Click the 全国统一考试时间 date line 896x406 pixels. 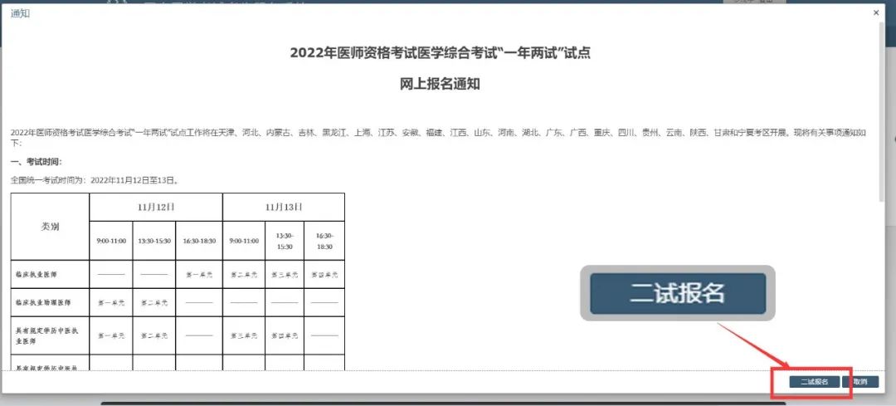click(95, 179)
